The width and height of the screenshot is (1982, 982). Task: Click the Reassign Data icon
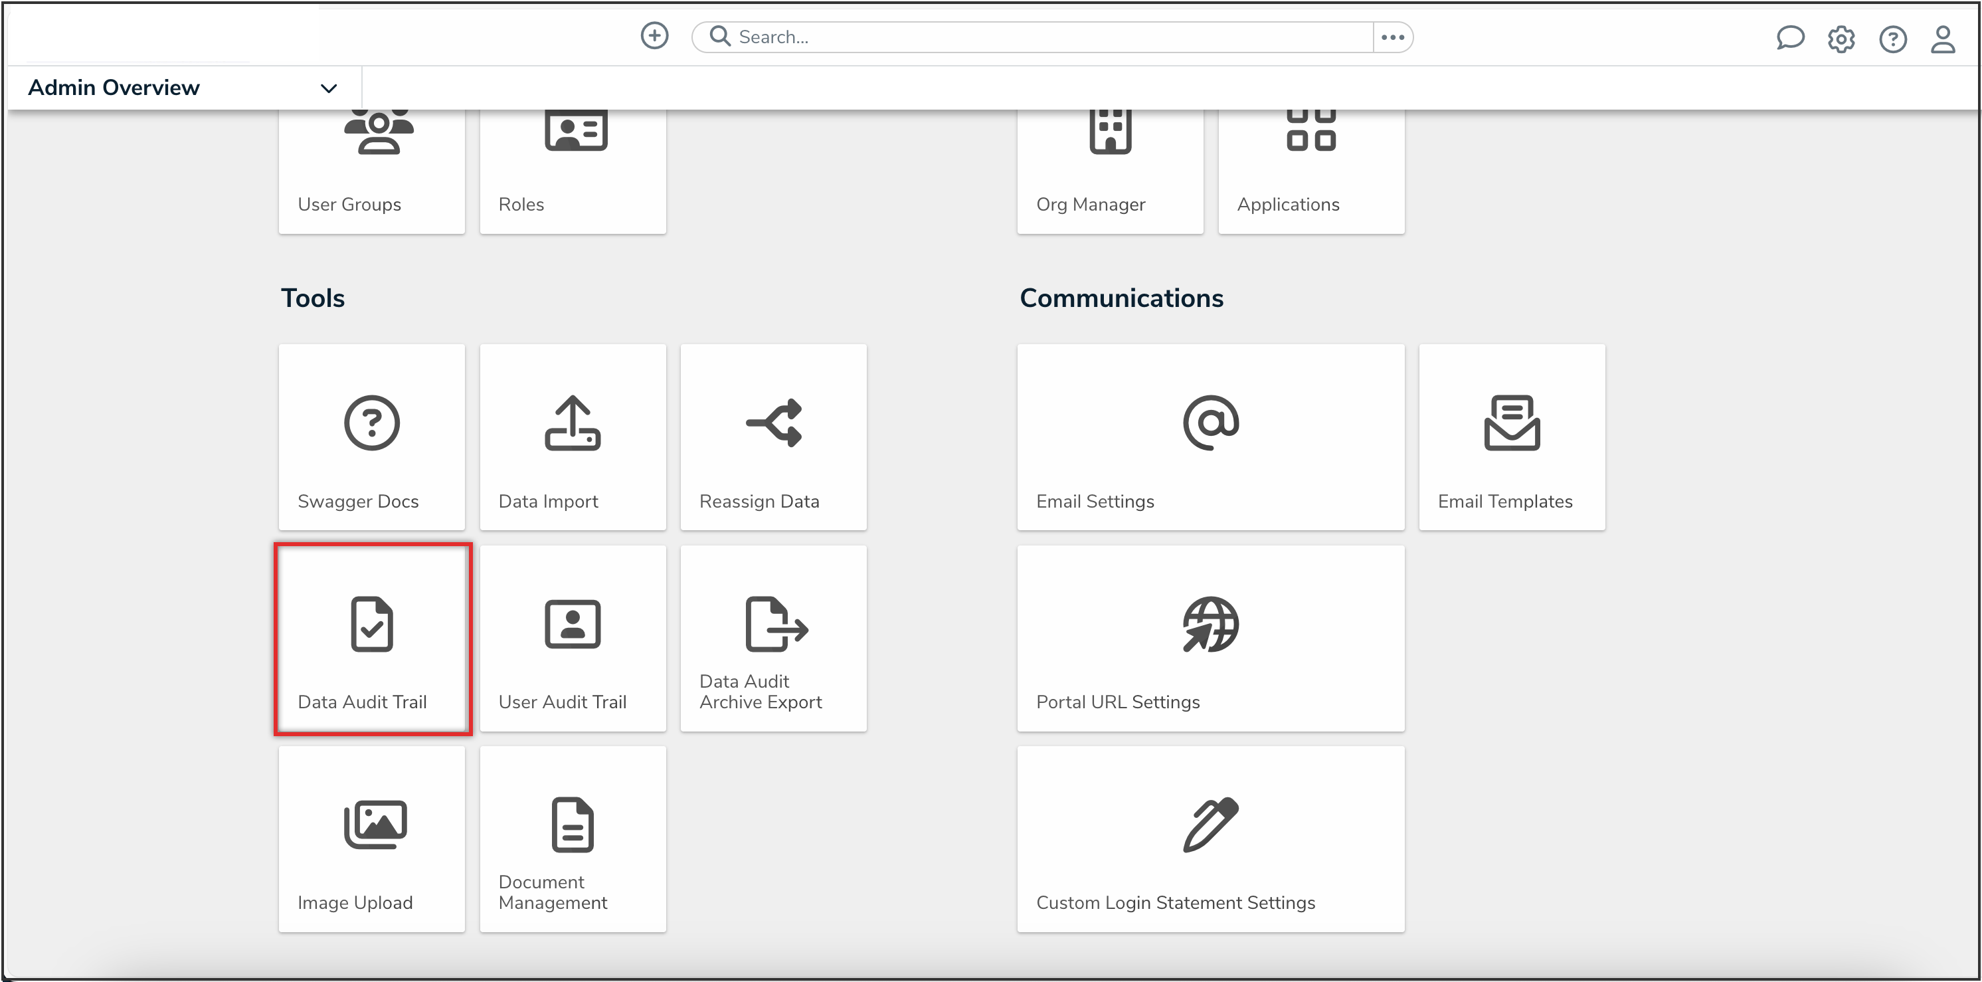pyautogui.click(x=774, y=423)
